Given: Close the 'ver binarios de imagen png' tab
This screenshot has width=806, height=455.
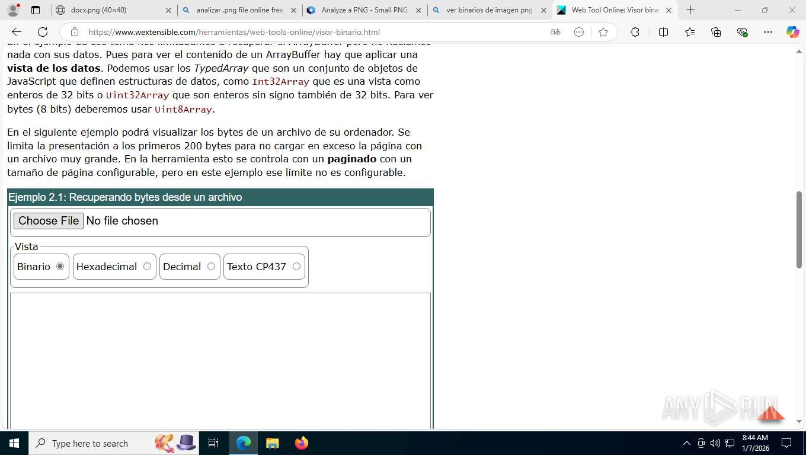Looking at the screenshot, I should click(x=543, y=10).
